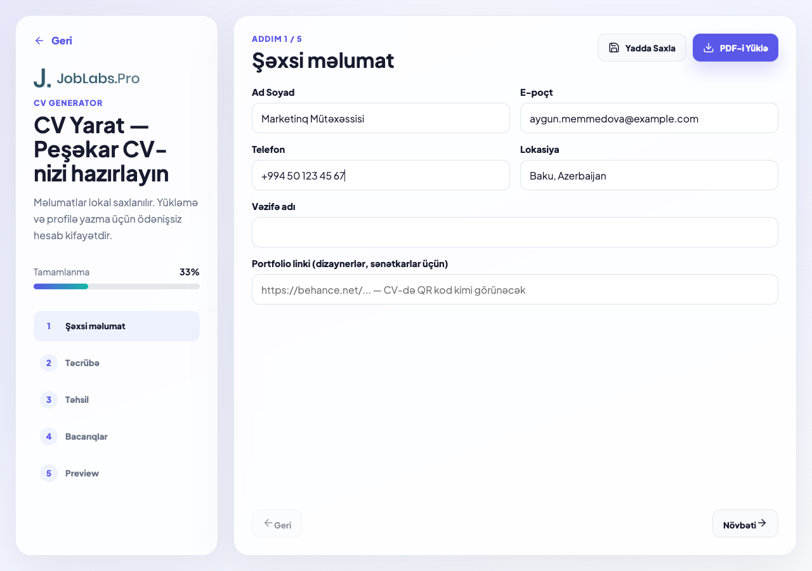812x571 pixels.
Task: Go to the Şəxsi məlumat step
Action: 117,326
